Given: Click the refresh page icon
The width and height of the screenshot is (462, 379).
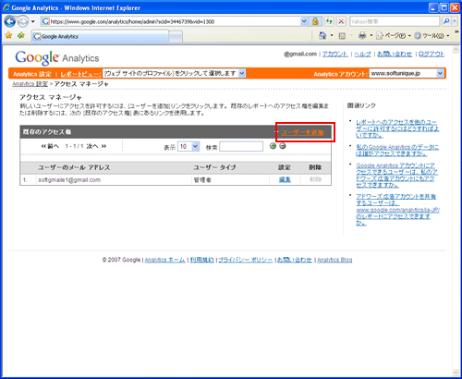Looking at the screenshot, I should click(x=329, y=21).
